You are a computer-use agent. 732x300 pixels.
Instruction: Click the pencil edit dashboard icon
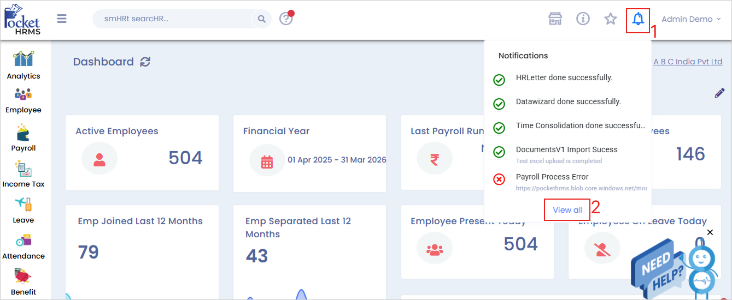click(719, 93)
